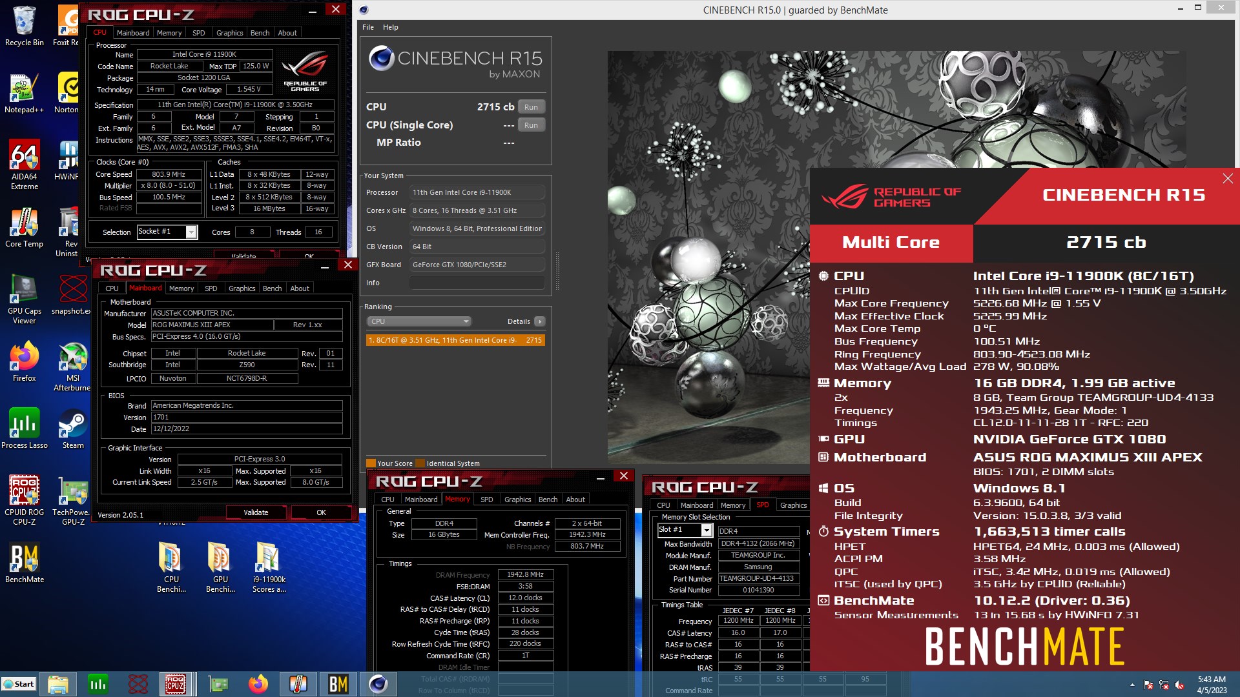
Task: Launch HWiNFO from the desktop
Action: click(x=67, y=161)
